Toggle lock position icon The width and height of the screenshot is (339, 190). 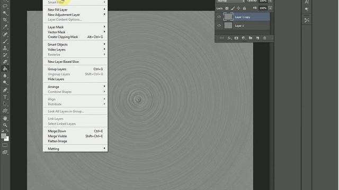tap(238, 8)
